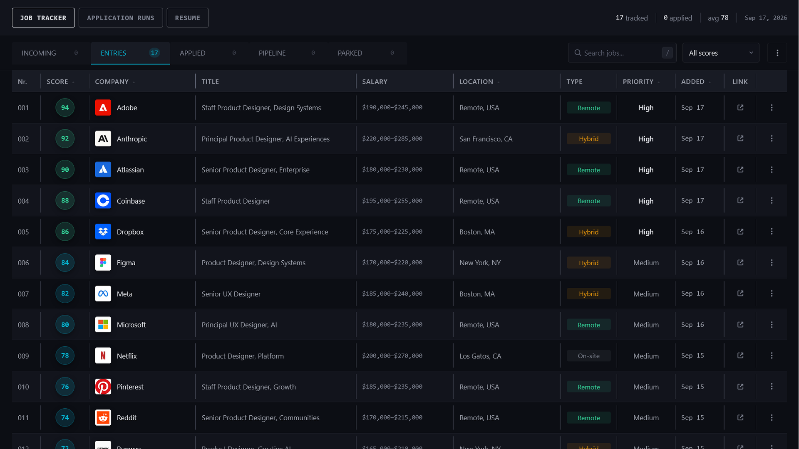Click the "Los Gatos, CA" location cell

click(480, 356)
